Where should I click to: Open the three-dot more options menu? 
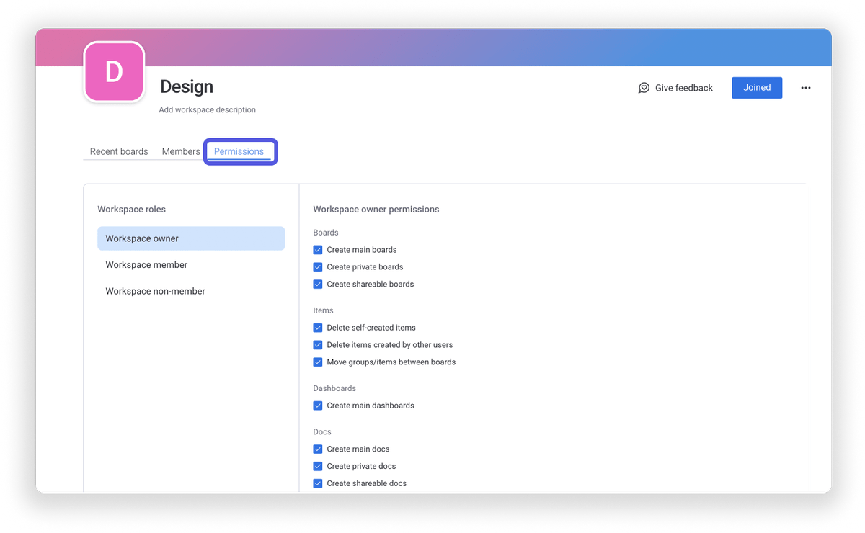coord(806,88)
